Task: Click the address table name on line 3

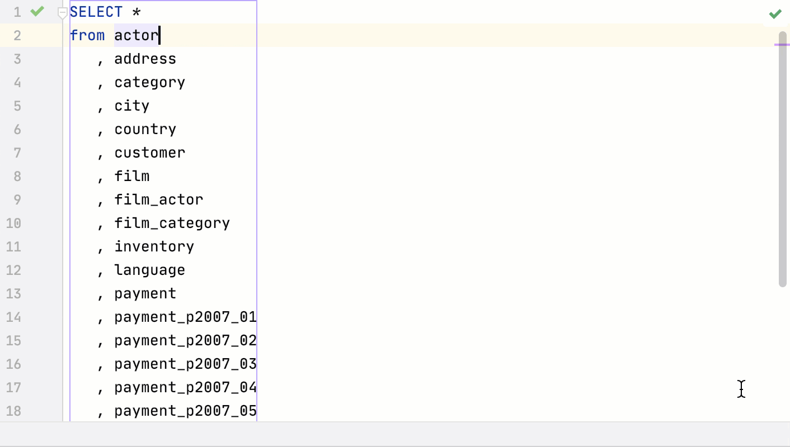Action: [145, 58]
